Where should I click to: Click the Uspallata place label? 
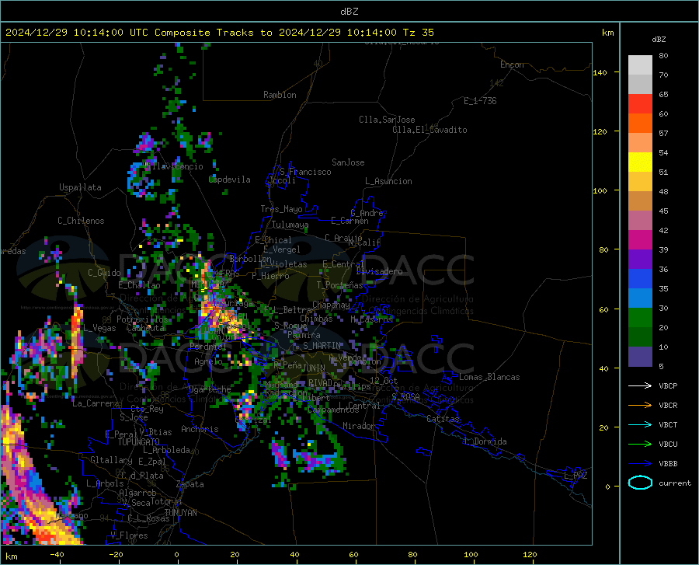(80, 188)
